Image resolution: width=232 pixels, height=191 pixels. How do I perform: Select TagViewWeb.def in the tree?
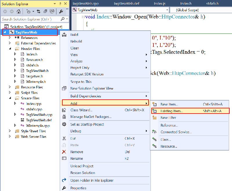[39, 120]
